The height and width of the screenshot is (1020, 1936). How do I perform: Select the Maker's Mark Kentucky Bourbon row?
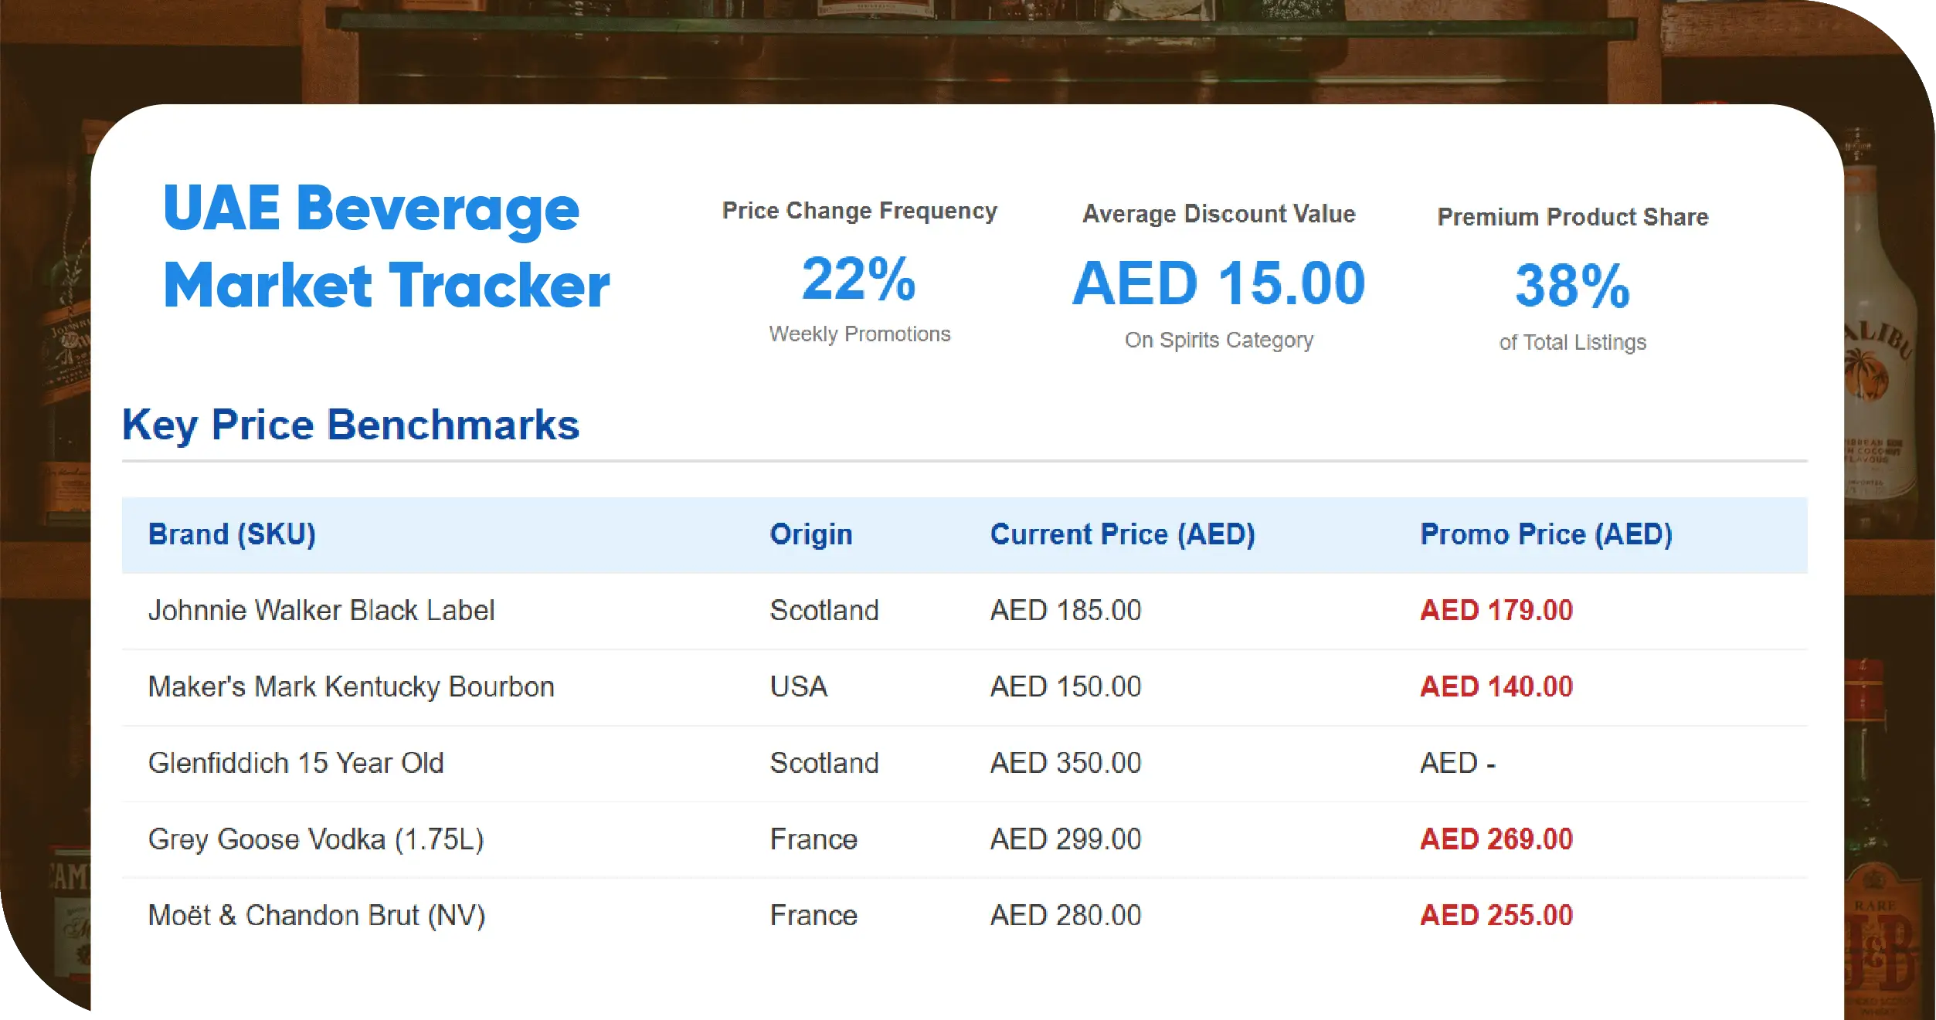point(351,686)
